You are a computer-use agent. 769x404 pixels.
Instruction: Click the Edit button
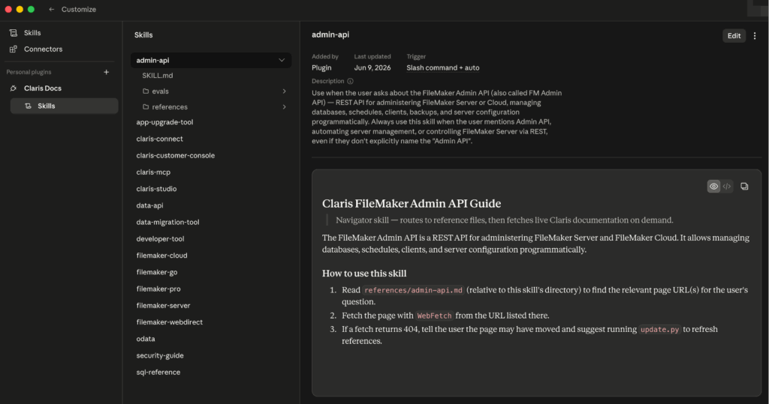click(734, 36)
